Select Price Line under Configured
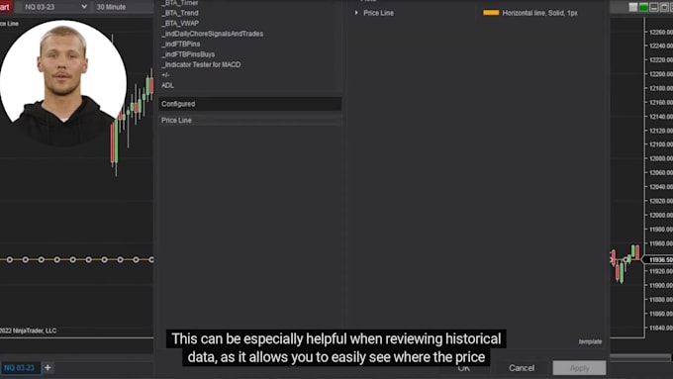Viewport: 673px width, 379px height. (250, 120)
